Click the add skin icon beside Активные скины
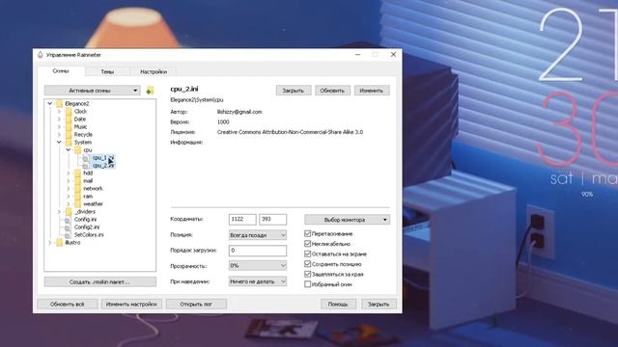618x347 pixels. [x=150, y=91]
